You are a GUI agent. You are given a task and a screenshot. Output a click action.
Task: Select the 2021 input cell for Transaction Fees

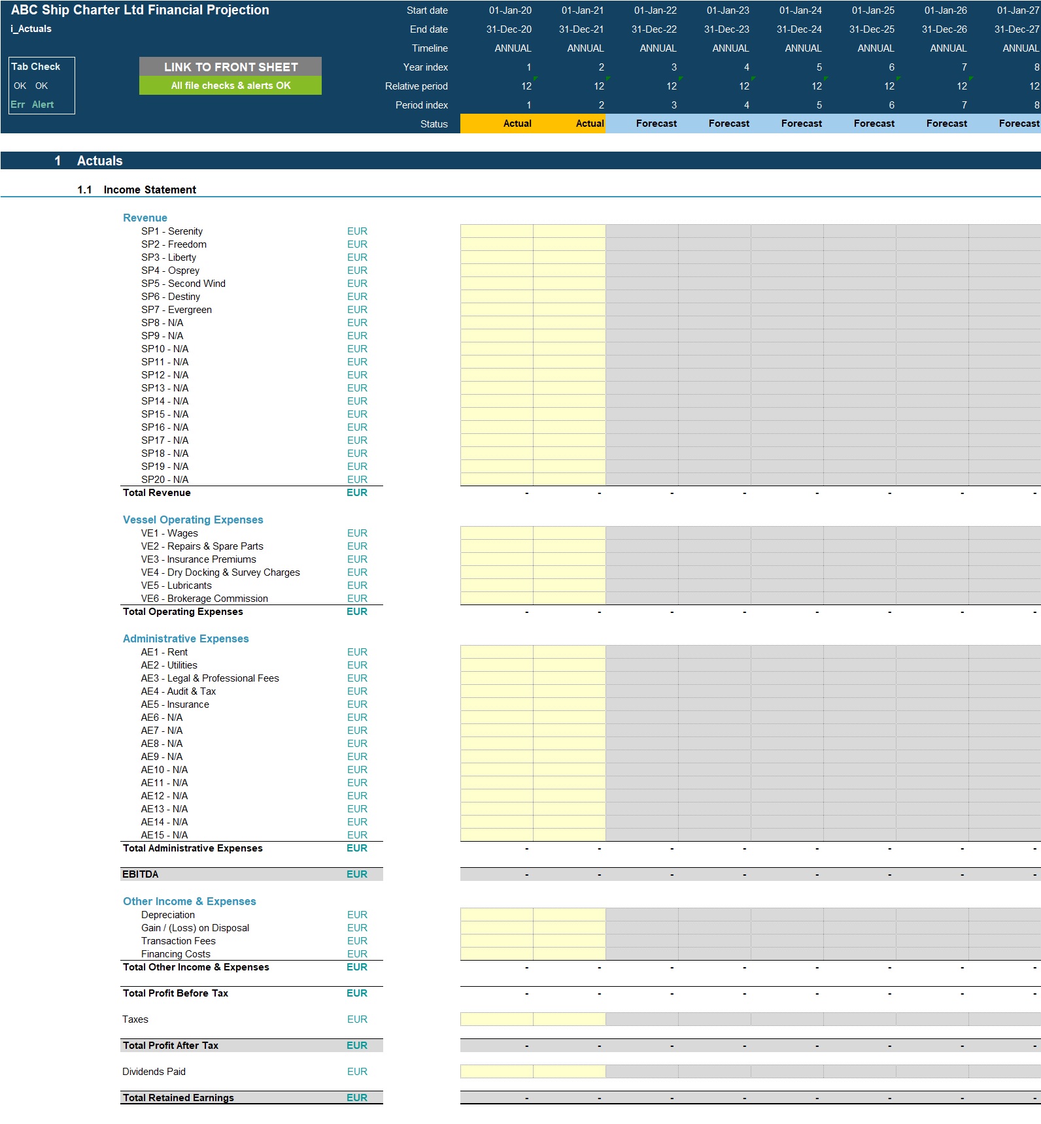(570, 941)
